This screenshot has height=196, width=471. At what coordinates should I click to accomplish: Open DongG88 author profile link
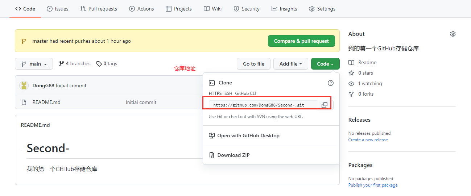[43, 86]
